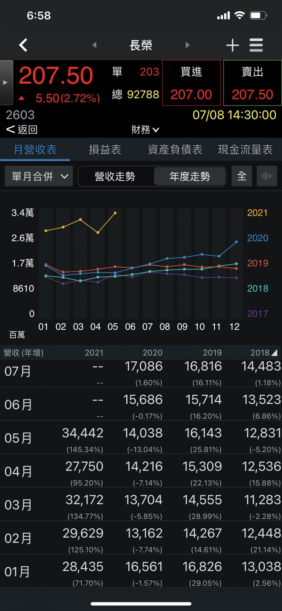Screen dimensions: 282x611
Task: Tap the stock price 207.50 at top
Action: [x=56, y=76]
